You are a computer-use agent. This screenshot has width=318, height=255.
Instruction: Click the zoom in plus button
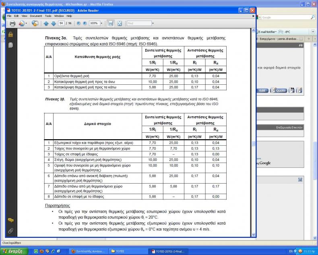click(85, 23)
